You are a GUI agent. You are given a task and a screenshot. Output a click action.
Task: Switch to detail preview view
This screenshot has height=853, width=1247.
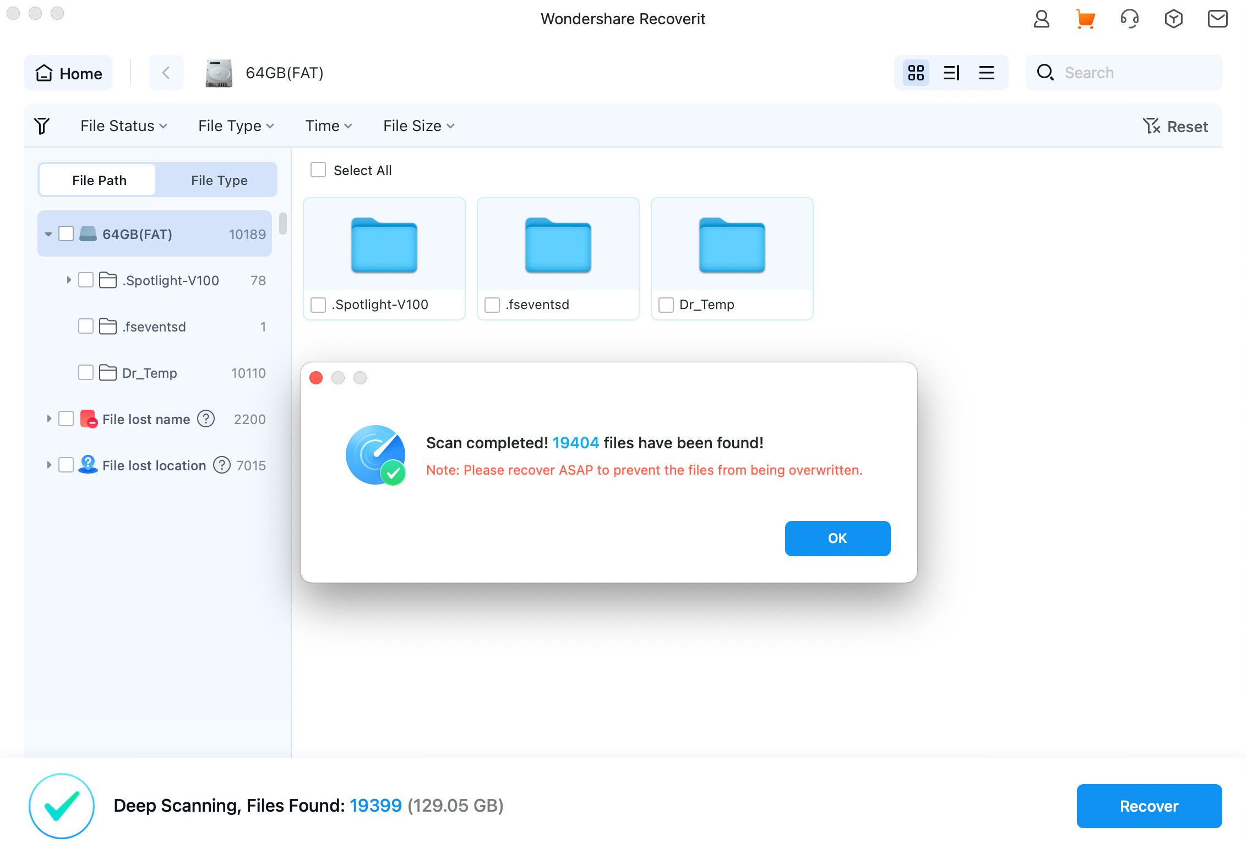pyautogui.click(x=951, y=73)
